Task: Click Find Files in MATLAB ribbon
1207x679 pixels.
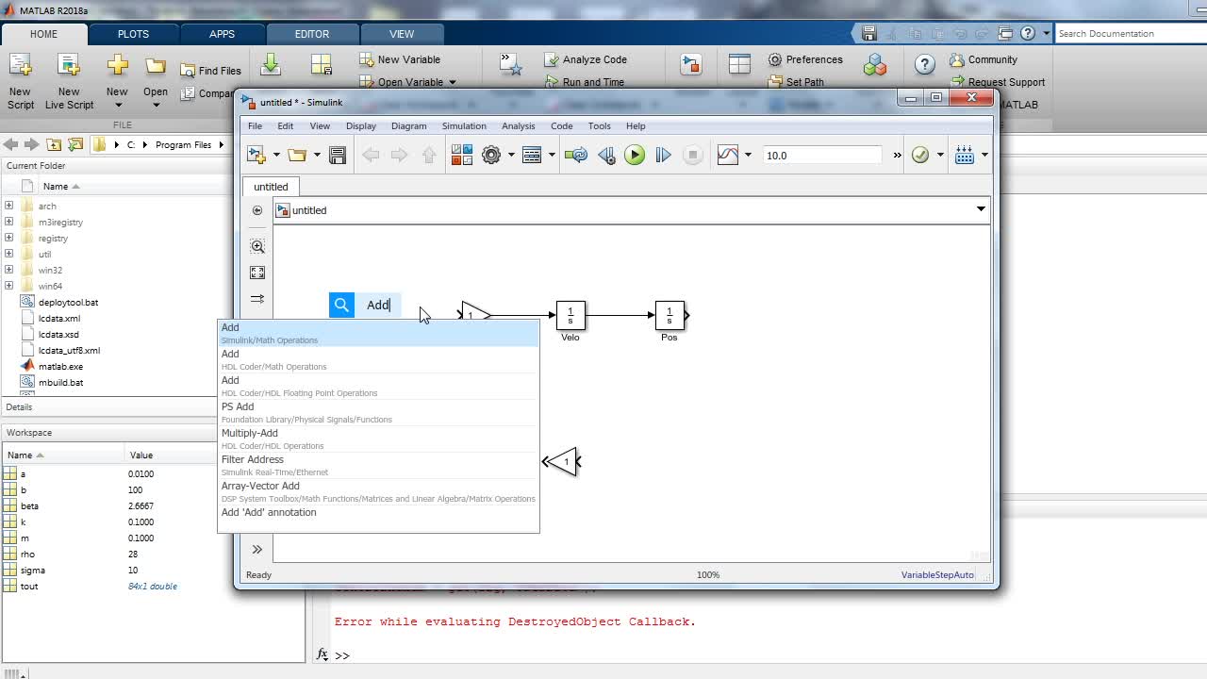Action: pos(211,71)
